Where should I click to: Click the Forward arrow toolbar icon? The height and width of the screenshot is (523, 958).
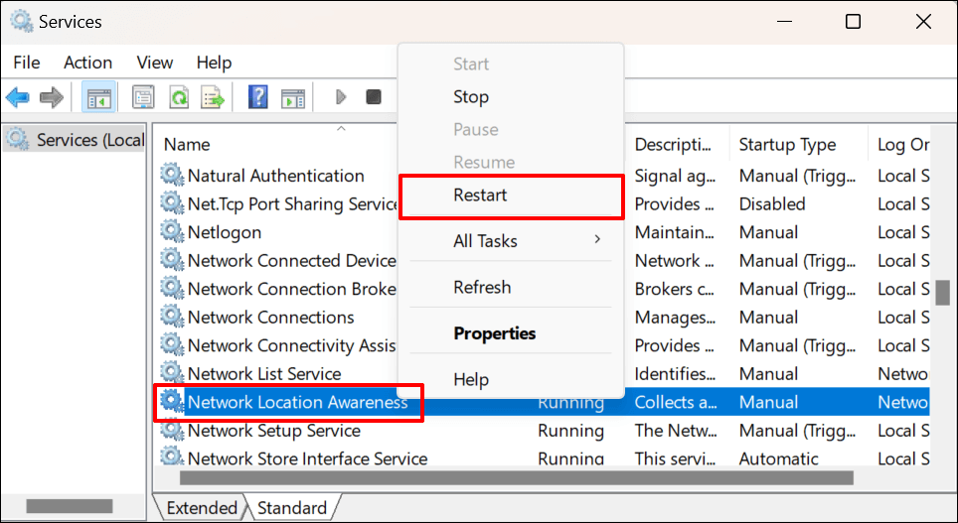click(x=52, y=97)
